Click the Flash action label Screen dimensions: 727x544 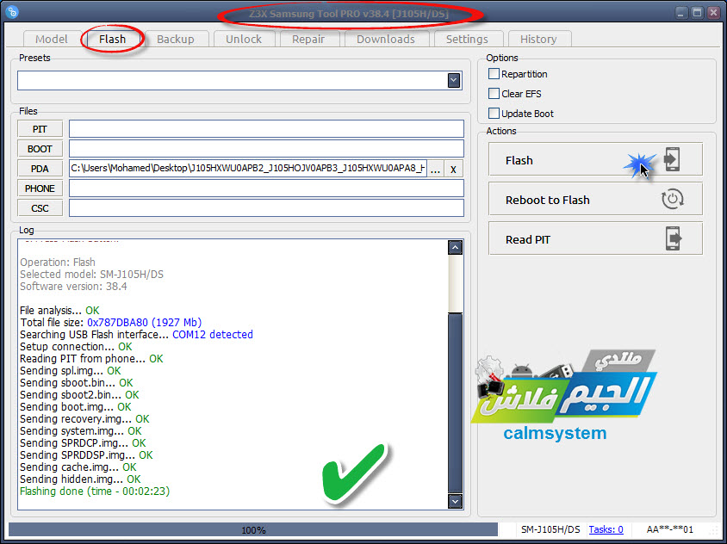519,160
